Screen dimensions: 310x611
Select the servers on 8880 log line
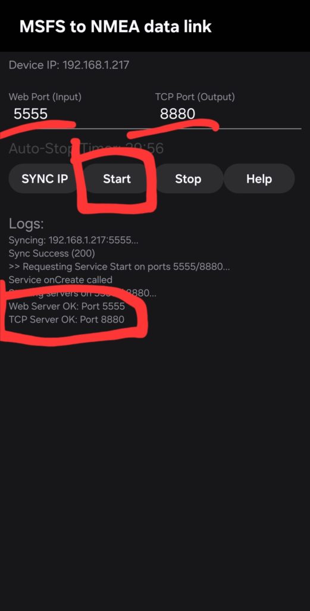point(82,293)
